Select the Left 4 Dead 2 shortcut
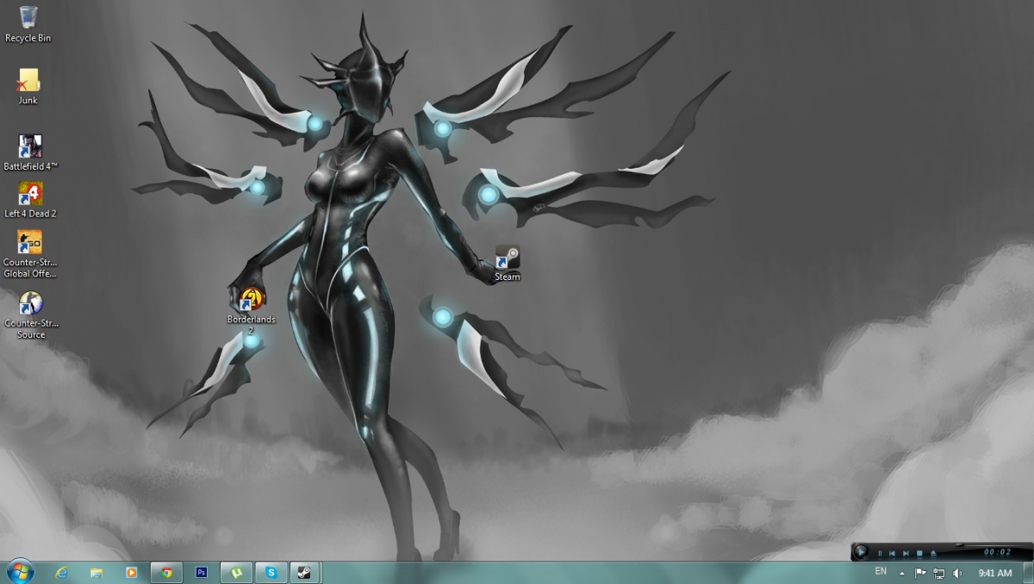 click(x=30, y=199)
